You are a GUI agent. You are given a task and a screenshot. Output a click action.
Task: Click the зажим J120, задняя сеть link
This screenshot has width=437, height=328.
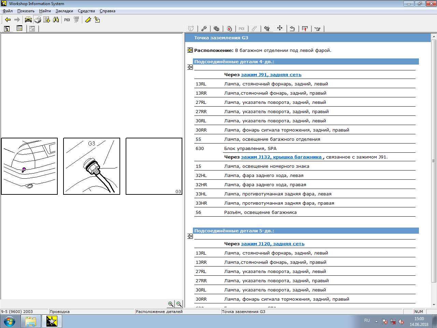[x=272, y=244]
